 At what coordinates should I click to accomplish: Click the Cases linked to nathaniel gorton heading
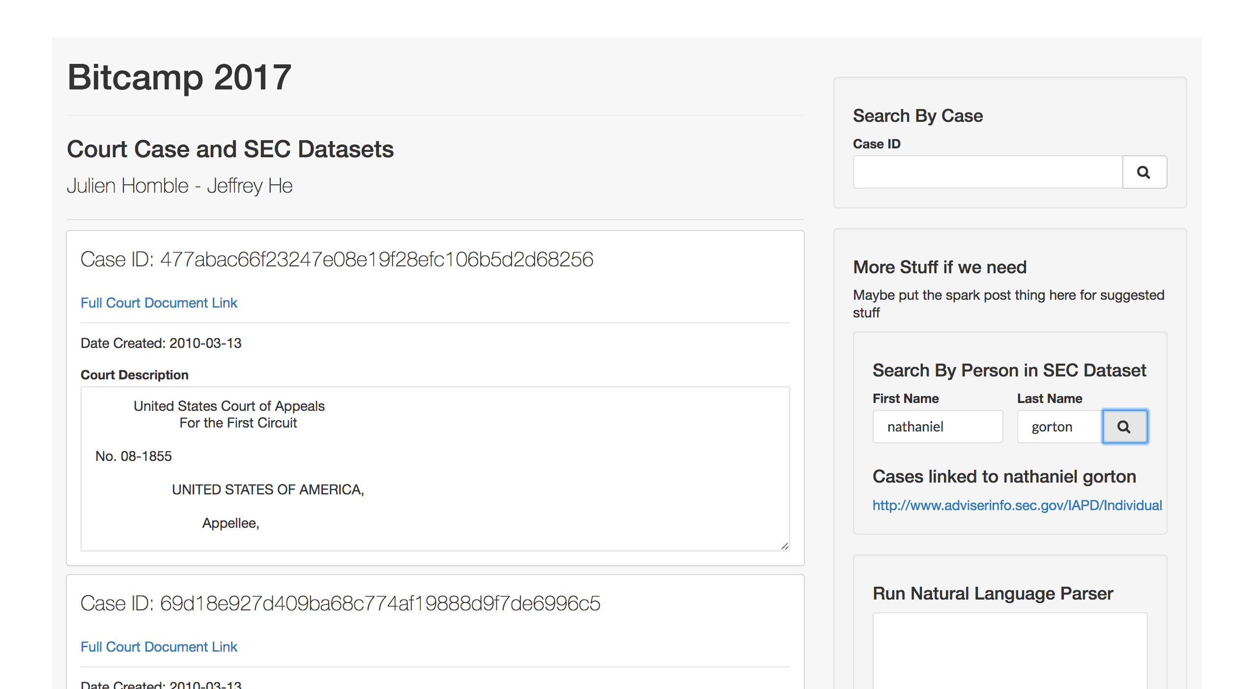[x=1004, y=477]
